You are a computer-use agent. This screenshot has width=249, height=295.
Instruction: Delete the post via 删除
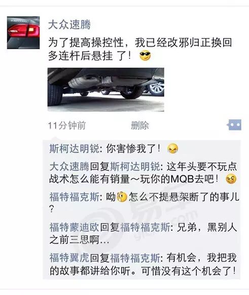140,125
